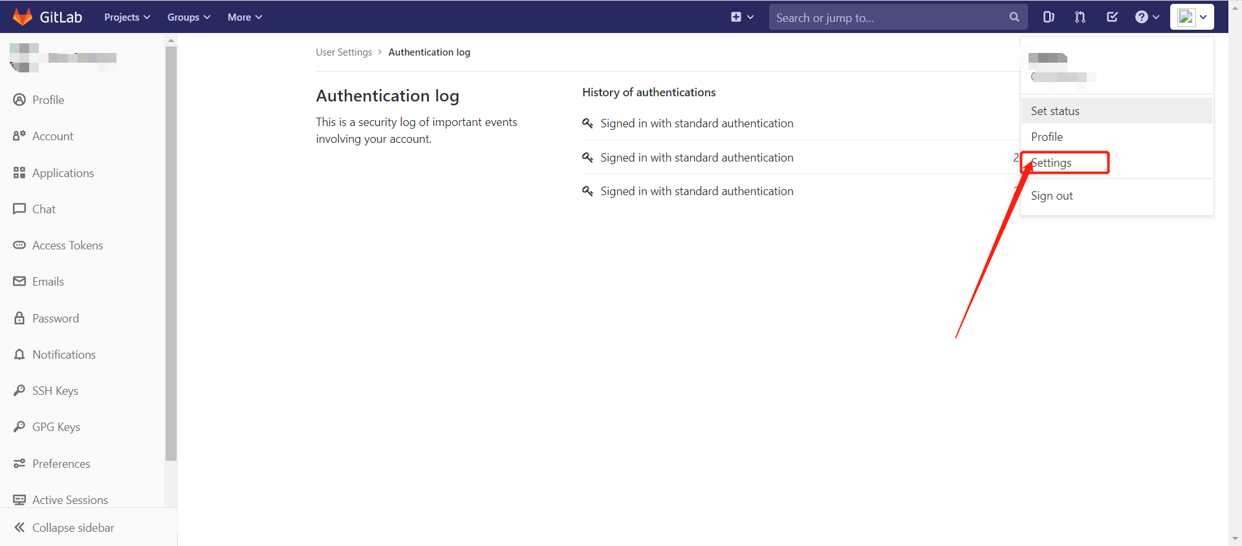Image resolution: width=1242 pixels, height=546 pixels.
Task: Click the SSH Keys key icon
Action: [x=19, y=390]
